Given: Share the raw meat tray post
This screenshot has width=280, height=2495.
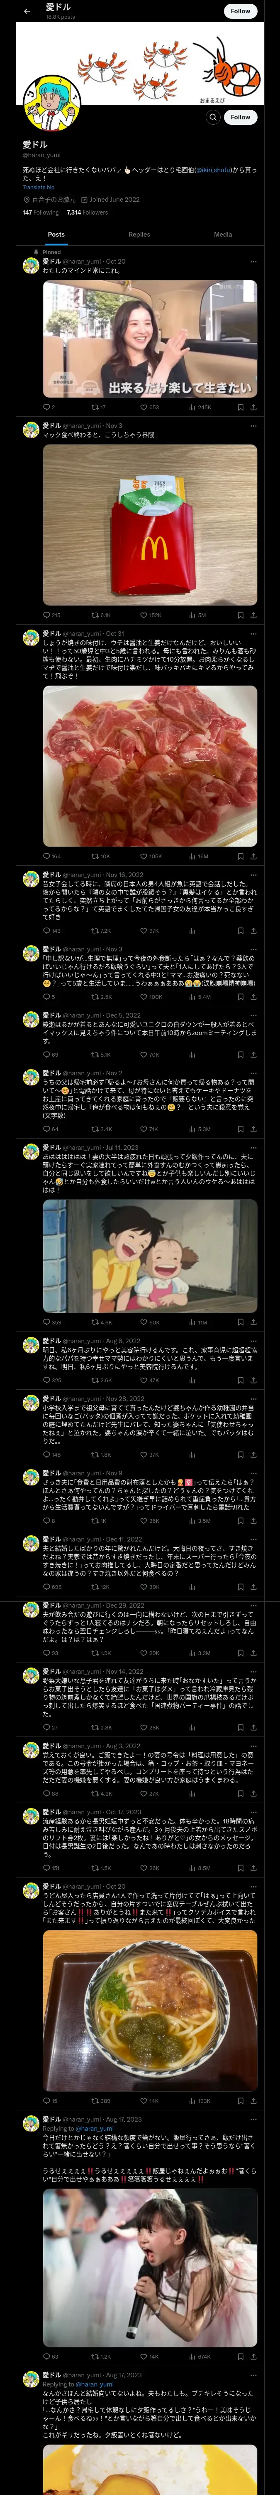Looking at the screenshot, I should tap(253, 856).
